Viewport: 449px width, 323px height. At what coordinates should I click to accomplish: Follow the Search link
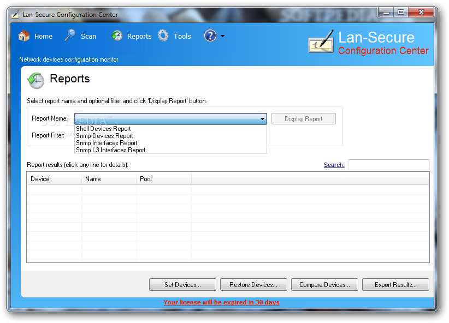coord(334,165)
